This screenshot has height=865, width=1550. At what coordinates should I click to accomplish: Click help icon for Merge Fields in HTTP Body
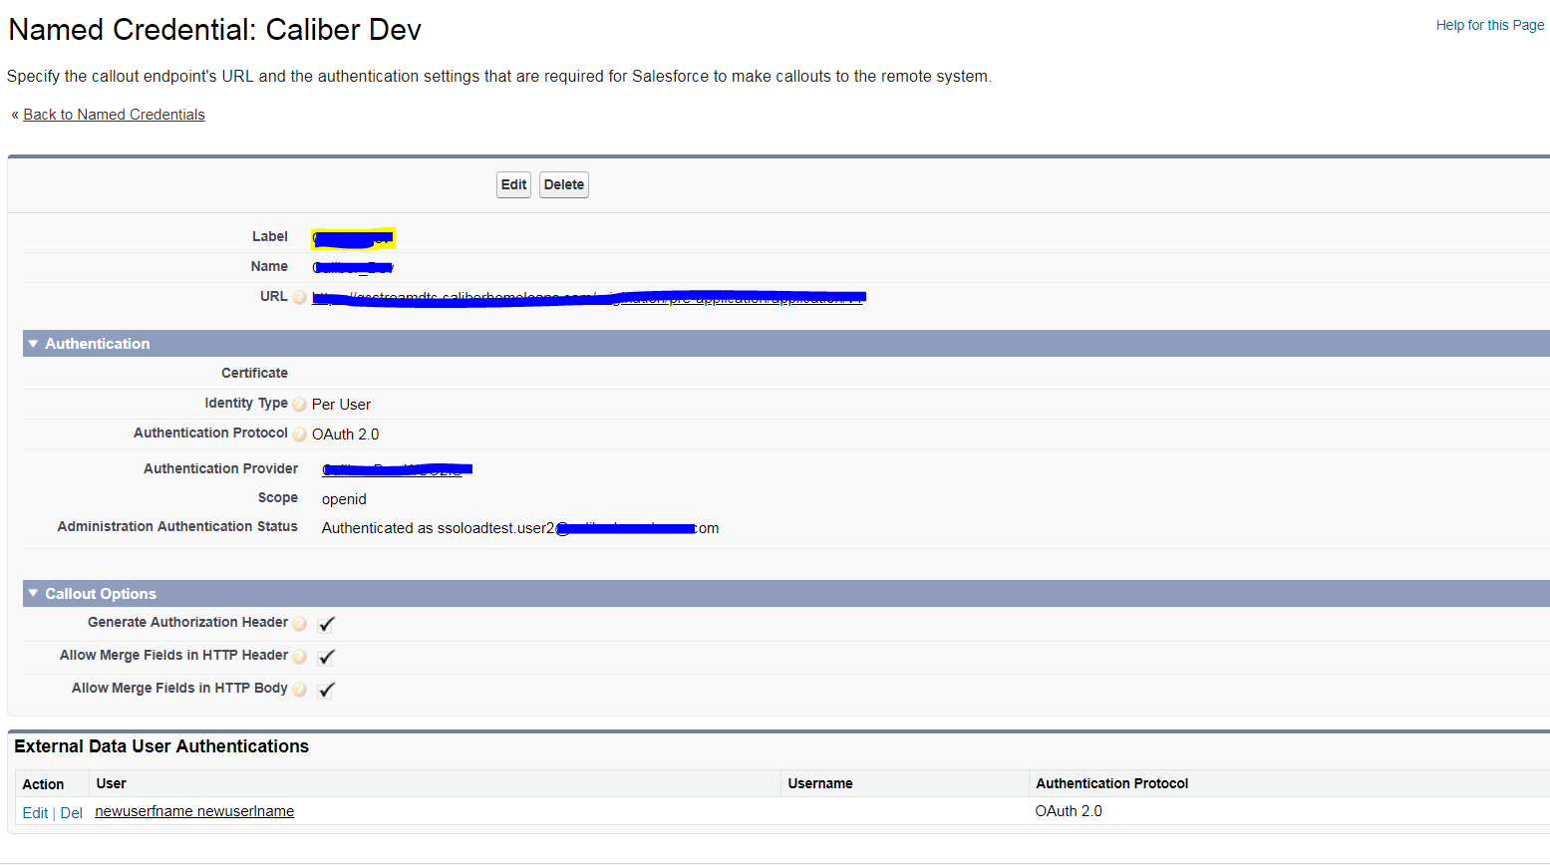299,690
